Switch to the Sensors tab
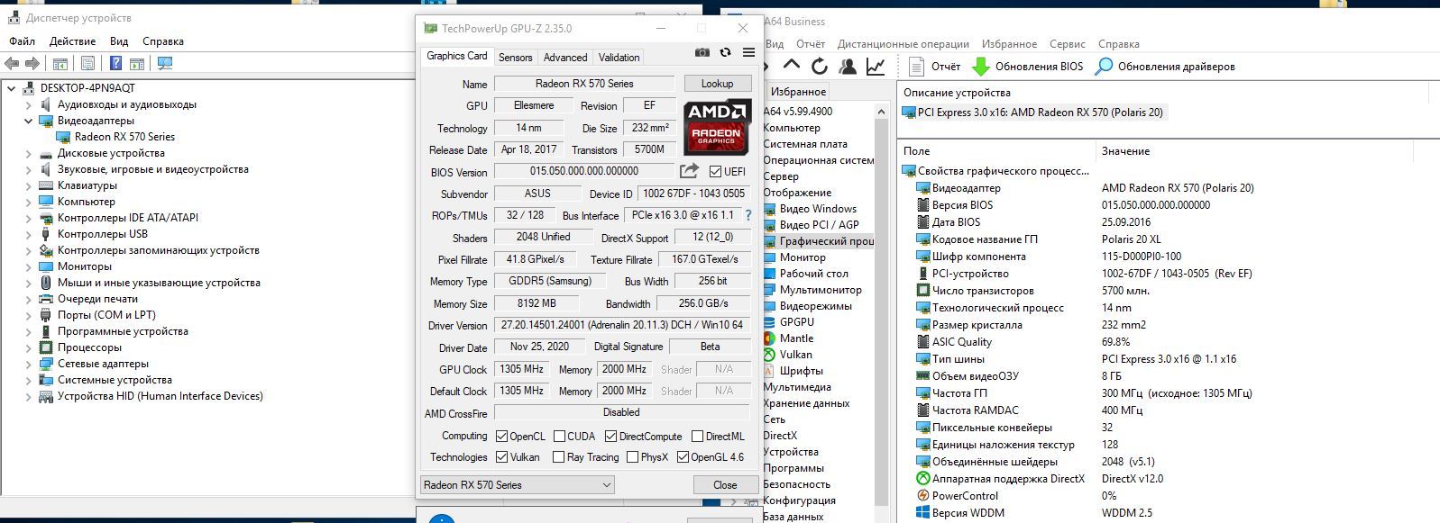This screenshot has width=1440, height=523. (515, 57)
